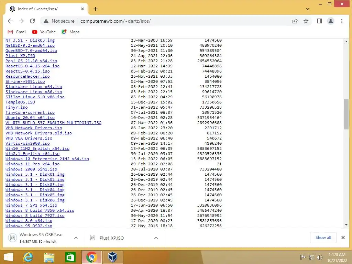352x264 pixels.
Task: Expand options for Windows 95 OSR2.iso download
Action: point(76,238)
